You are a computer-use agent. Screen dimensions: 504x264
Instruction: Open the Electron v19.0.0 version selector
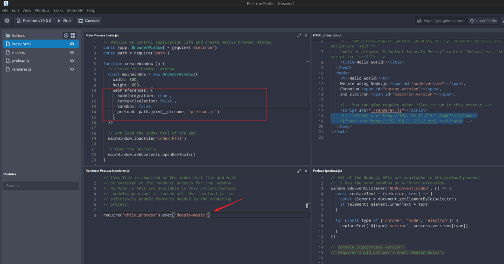click(x=34, y=21)
